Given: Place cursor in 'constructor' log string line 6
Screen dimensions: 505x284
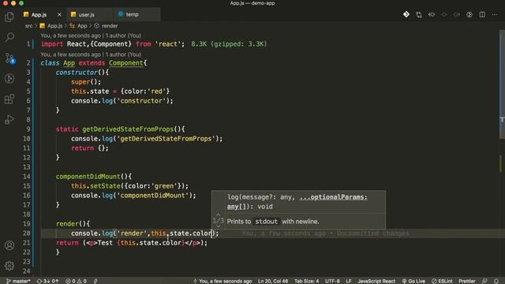Looking at the screenshot, I should click(142, 101).
